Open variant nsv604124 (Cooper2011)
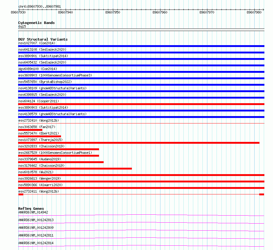Viewport: 273px width, 250px height. (39, 101)
